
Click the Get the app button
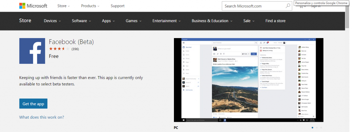point(33,104)
